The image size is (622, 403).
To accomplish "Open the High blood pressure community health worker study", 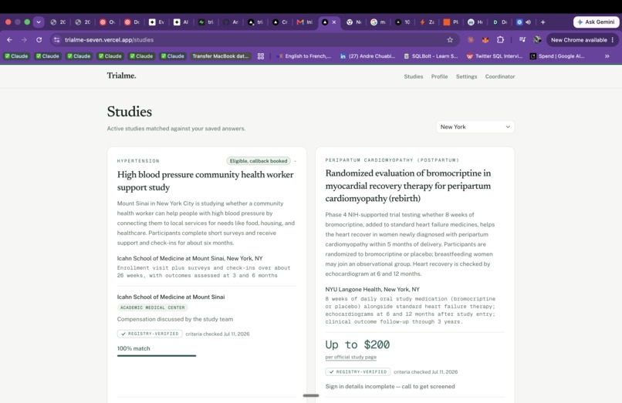I will (x=205, y=181).
